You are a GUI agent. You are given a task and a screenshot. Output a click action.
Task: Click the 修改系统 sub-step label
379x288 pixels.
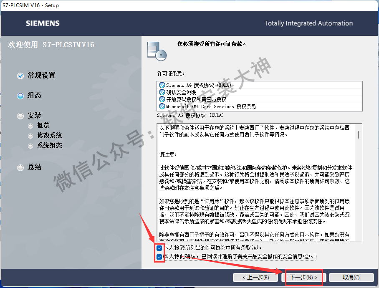(50, 135)
